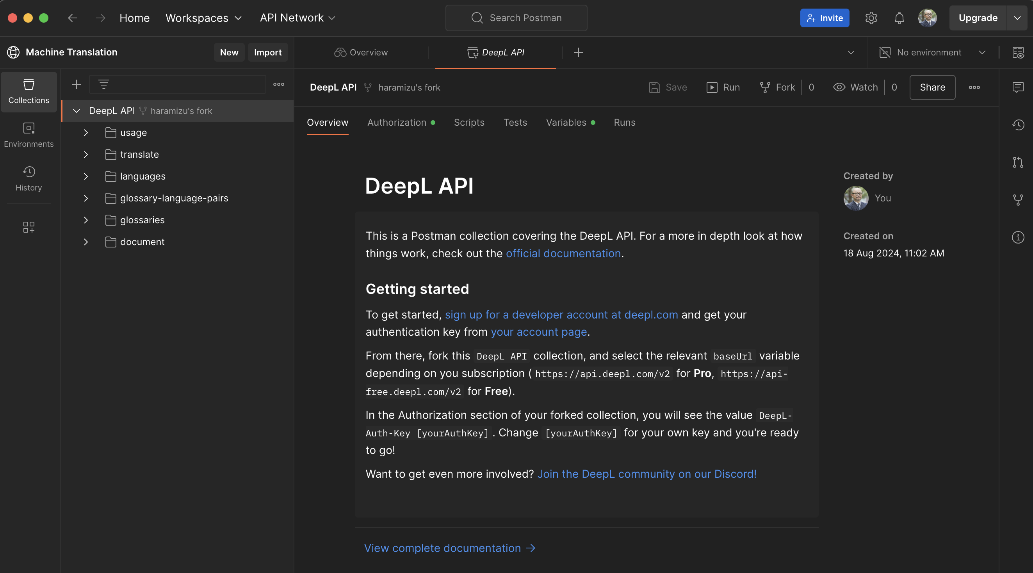
Task: Open the configure sidebar apps grid icon
Action: 28,227
